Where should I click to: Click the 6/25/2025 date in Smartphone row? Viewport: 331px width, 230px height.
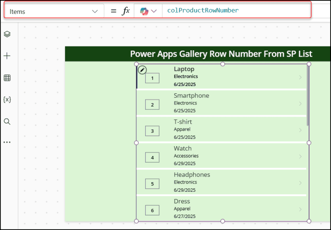click(185, 111)
